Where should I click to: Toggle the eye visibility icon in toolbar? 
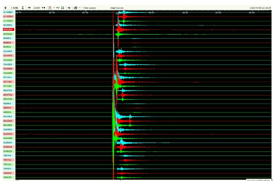click(x=29, y=8)
